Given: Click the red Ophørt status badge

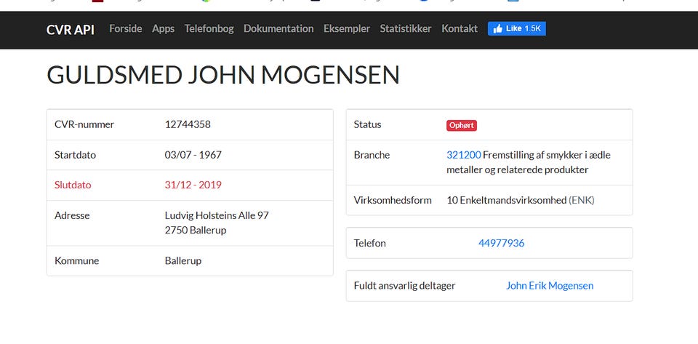Looking at the screenshot, I should [x=462, y=126].
